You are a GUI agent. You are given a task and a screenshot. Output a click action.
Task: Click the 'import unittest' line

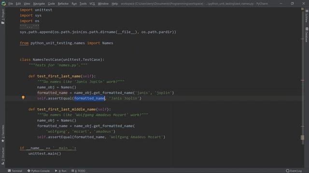click(x=36, y=10)
